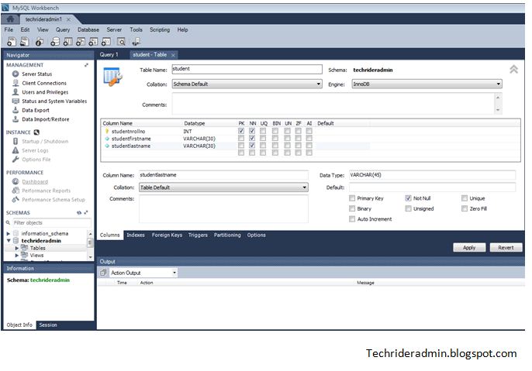The height and width of the screenshot is (371, 532).
Task: Open Data Import/Restore
Action: tap(46, 119)
